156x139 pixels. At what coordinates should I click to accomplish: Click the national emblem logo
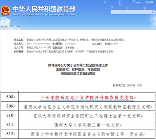[x=5, y=11]
